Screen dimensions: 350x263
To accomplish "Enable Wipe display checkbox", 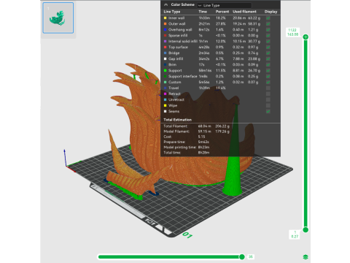I will point(268,106).
